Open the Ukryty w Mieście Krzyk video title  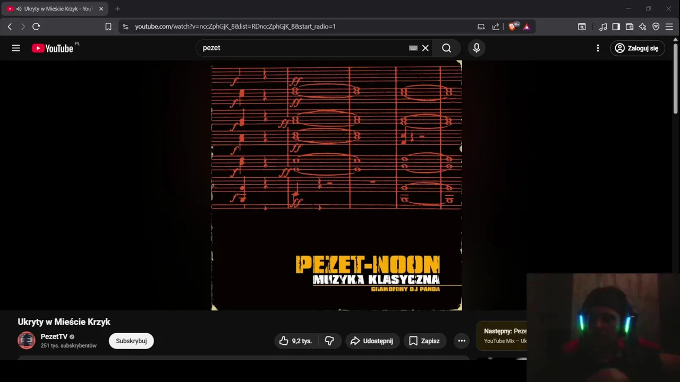[64, 322]
